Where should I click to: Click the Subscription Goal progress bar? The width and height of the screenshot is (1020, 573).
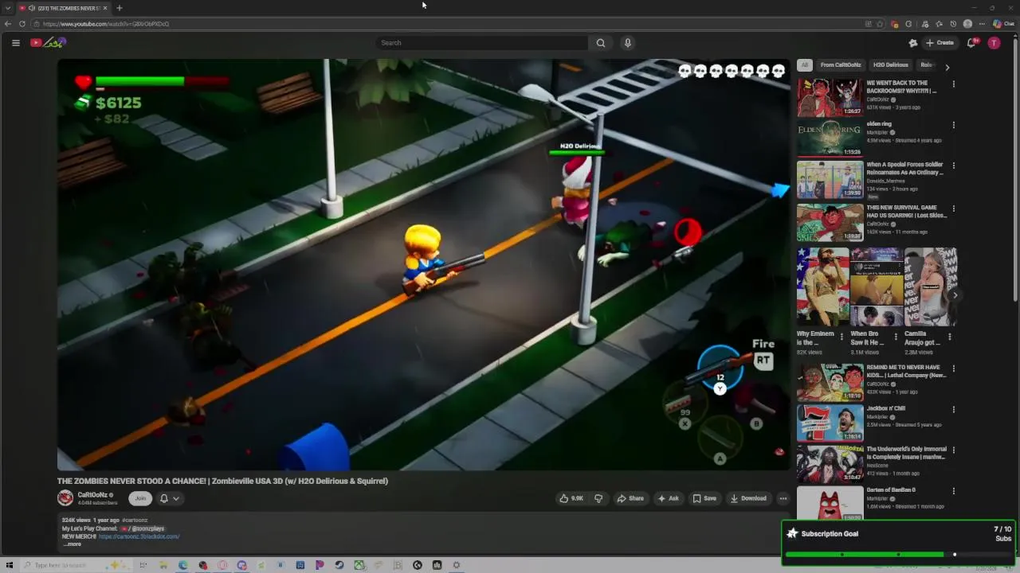[x=898, y=555]
